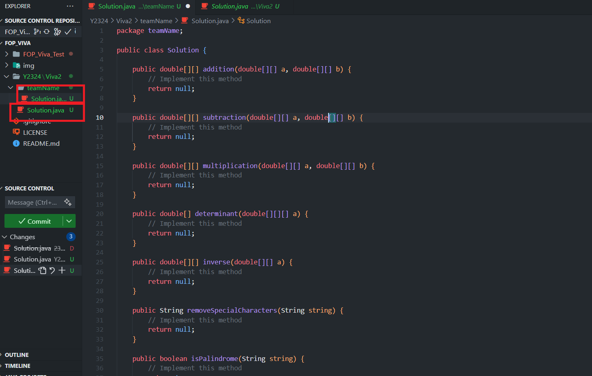
Task: Click the checkmark commit icon in repository row
Action: pos(68,32)
